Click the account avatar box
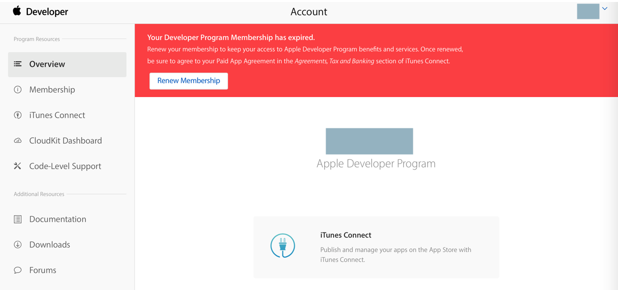 [588, 11]
